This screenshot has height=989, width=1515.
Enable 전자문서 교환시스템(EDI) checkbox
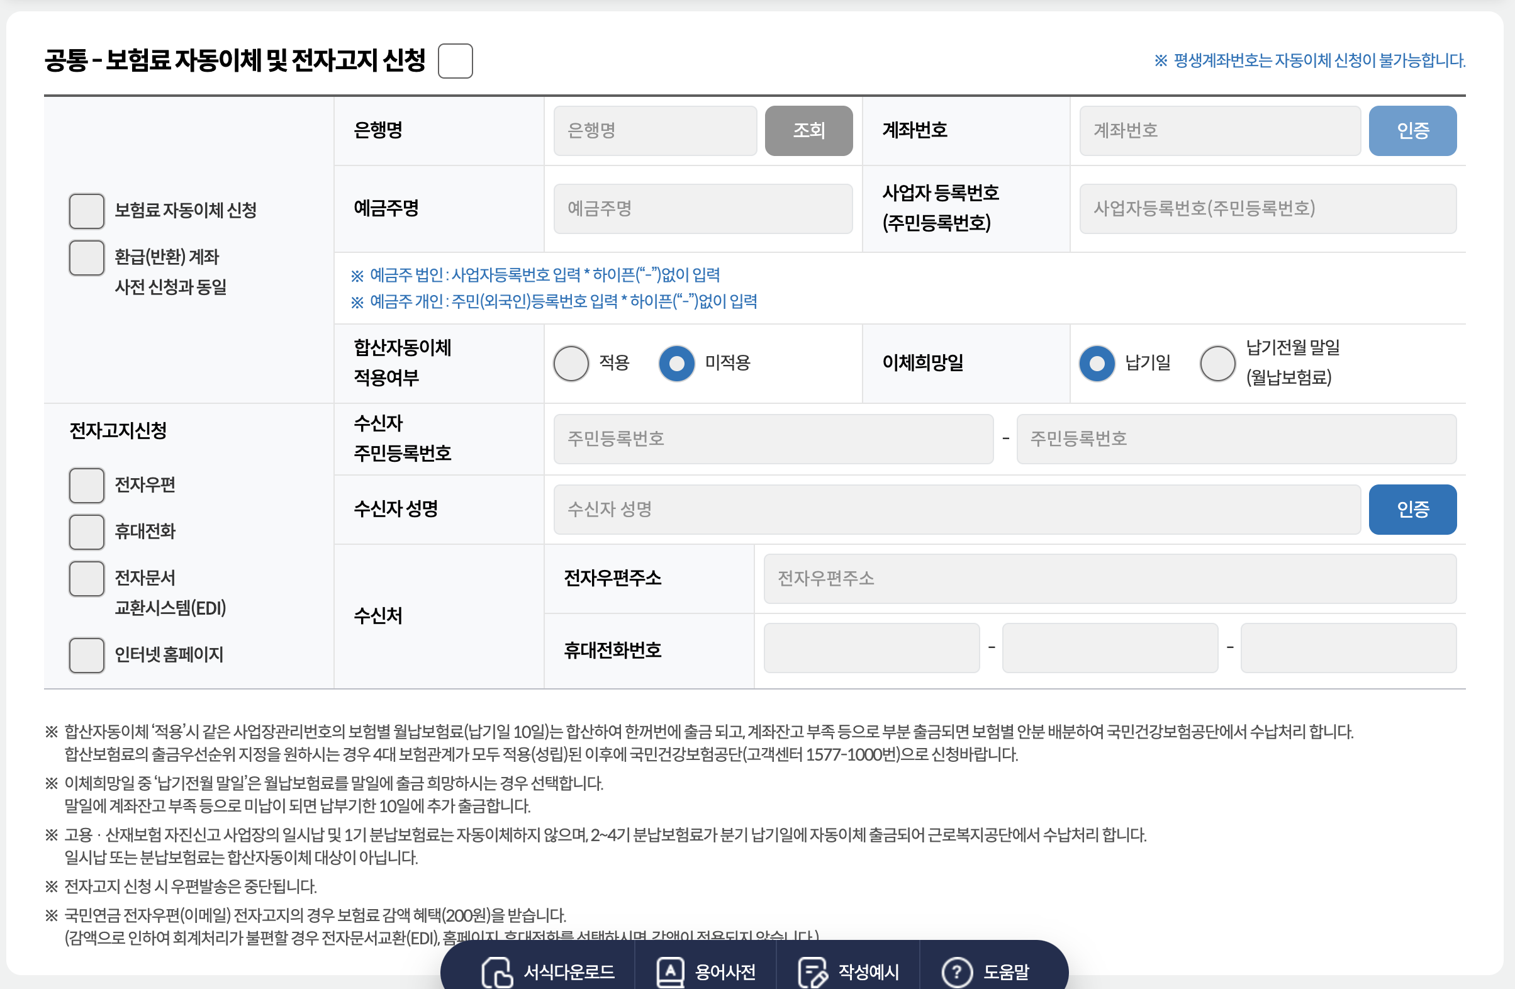tap(87, 579)
